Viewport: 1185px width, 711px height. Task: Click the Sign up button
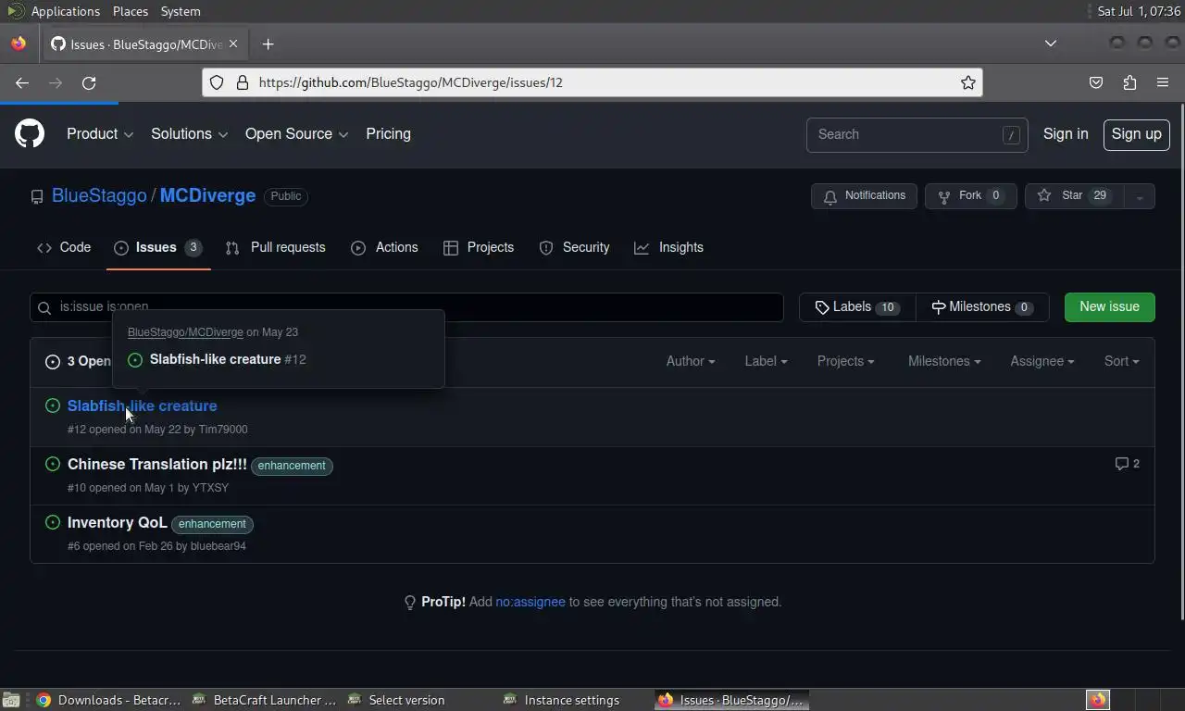pyautogui.click(x=1137, y=134)
